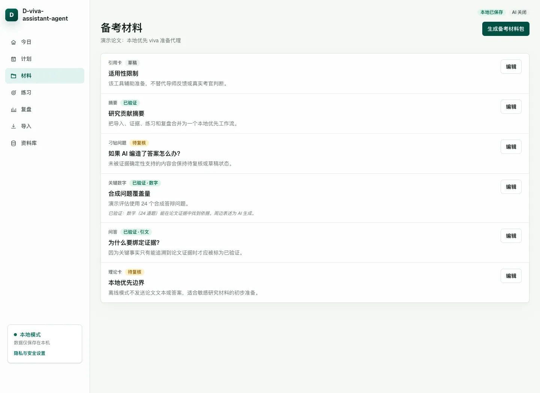Click the 已验证 tag on 研究贡献摘要
540x393 pixels.
tap(130, 103)
